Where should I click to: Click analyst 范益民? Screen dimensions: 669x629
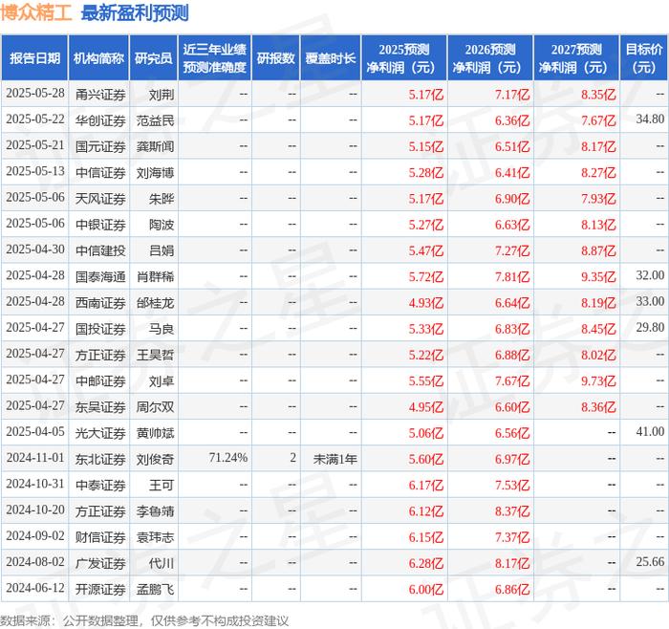point(155,119)
